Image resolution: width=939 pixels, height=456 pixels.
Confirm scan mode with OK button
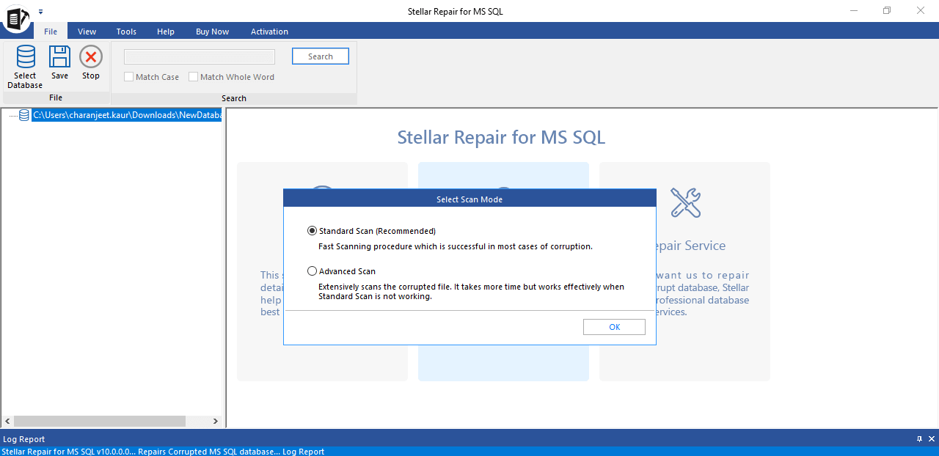615,327
